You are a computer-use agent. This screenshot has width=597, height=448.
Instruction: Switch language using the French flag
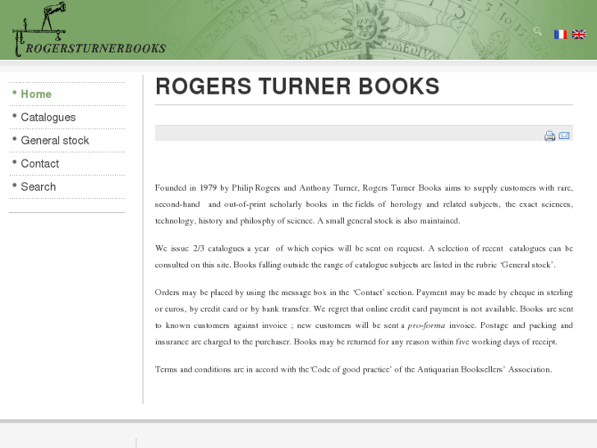pos(561,35)
